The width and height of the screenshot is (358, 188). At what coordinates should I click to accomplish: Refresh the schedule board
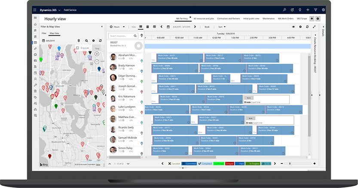tap(307, 27)
